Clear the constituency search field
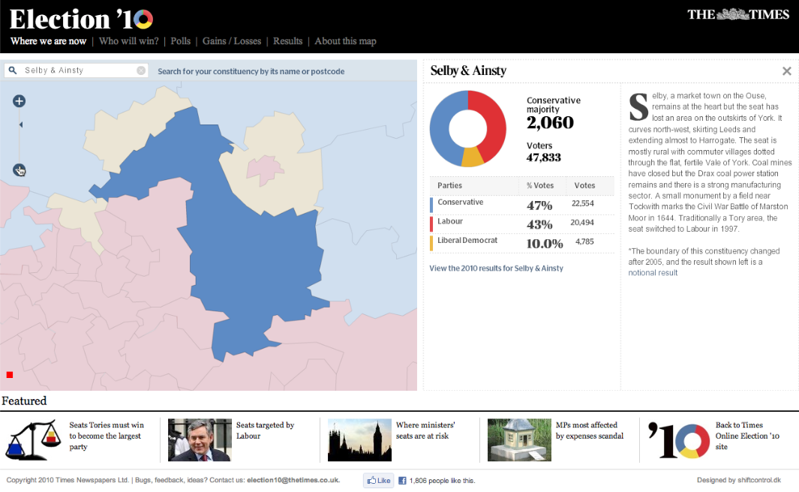The height and width of the screenshot is (492, 799). [141, 70]
